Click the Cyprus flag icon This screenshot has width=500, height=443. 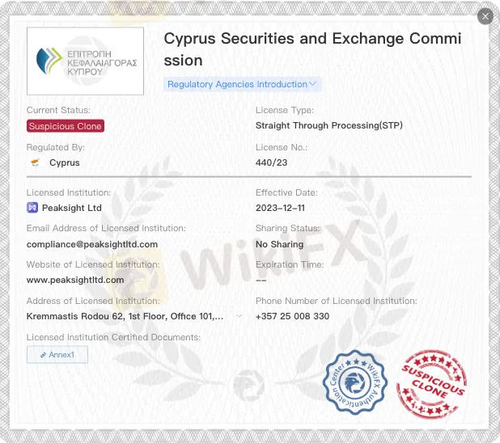tap(35, 162)
